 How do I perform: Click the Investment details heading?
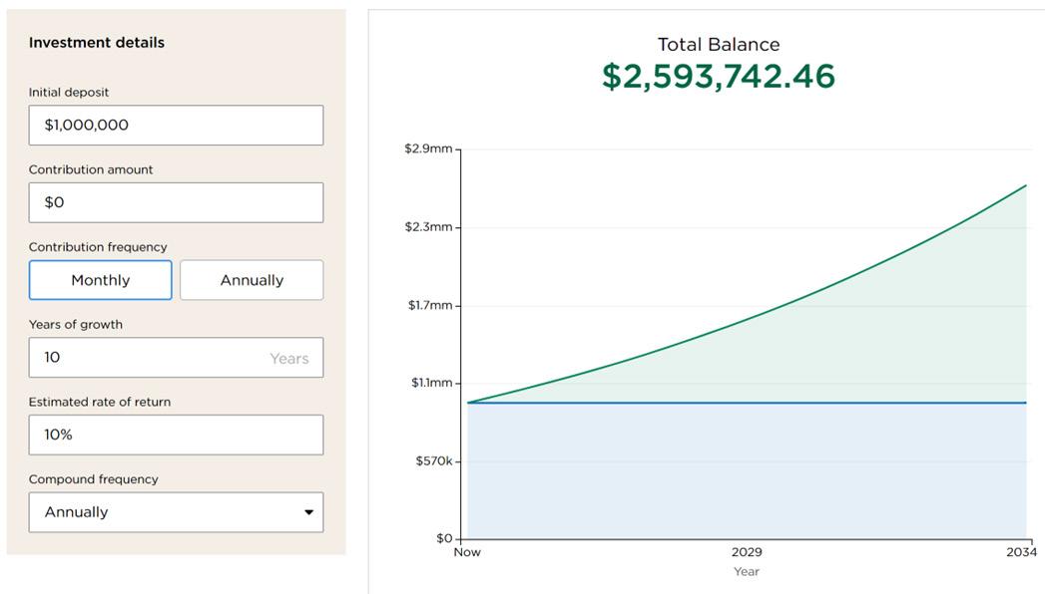[97, 43]
